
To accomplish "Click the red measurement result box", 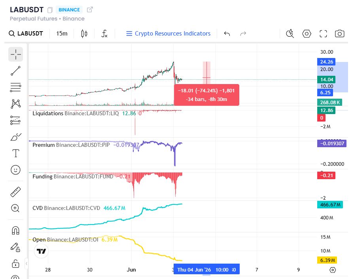I will coord(206,95).
